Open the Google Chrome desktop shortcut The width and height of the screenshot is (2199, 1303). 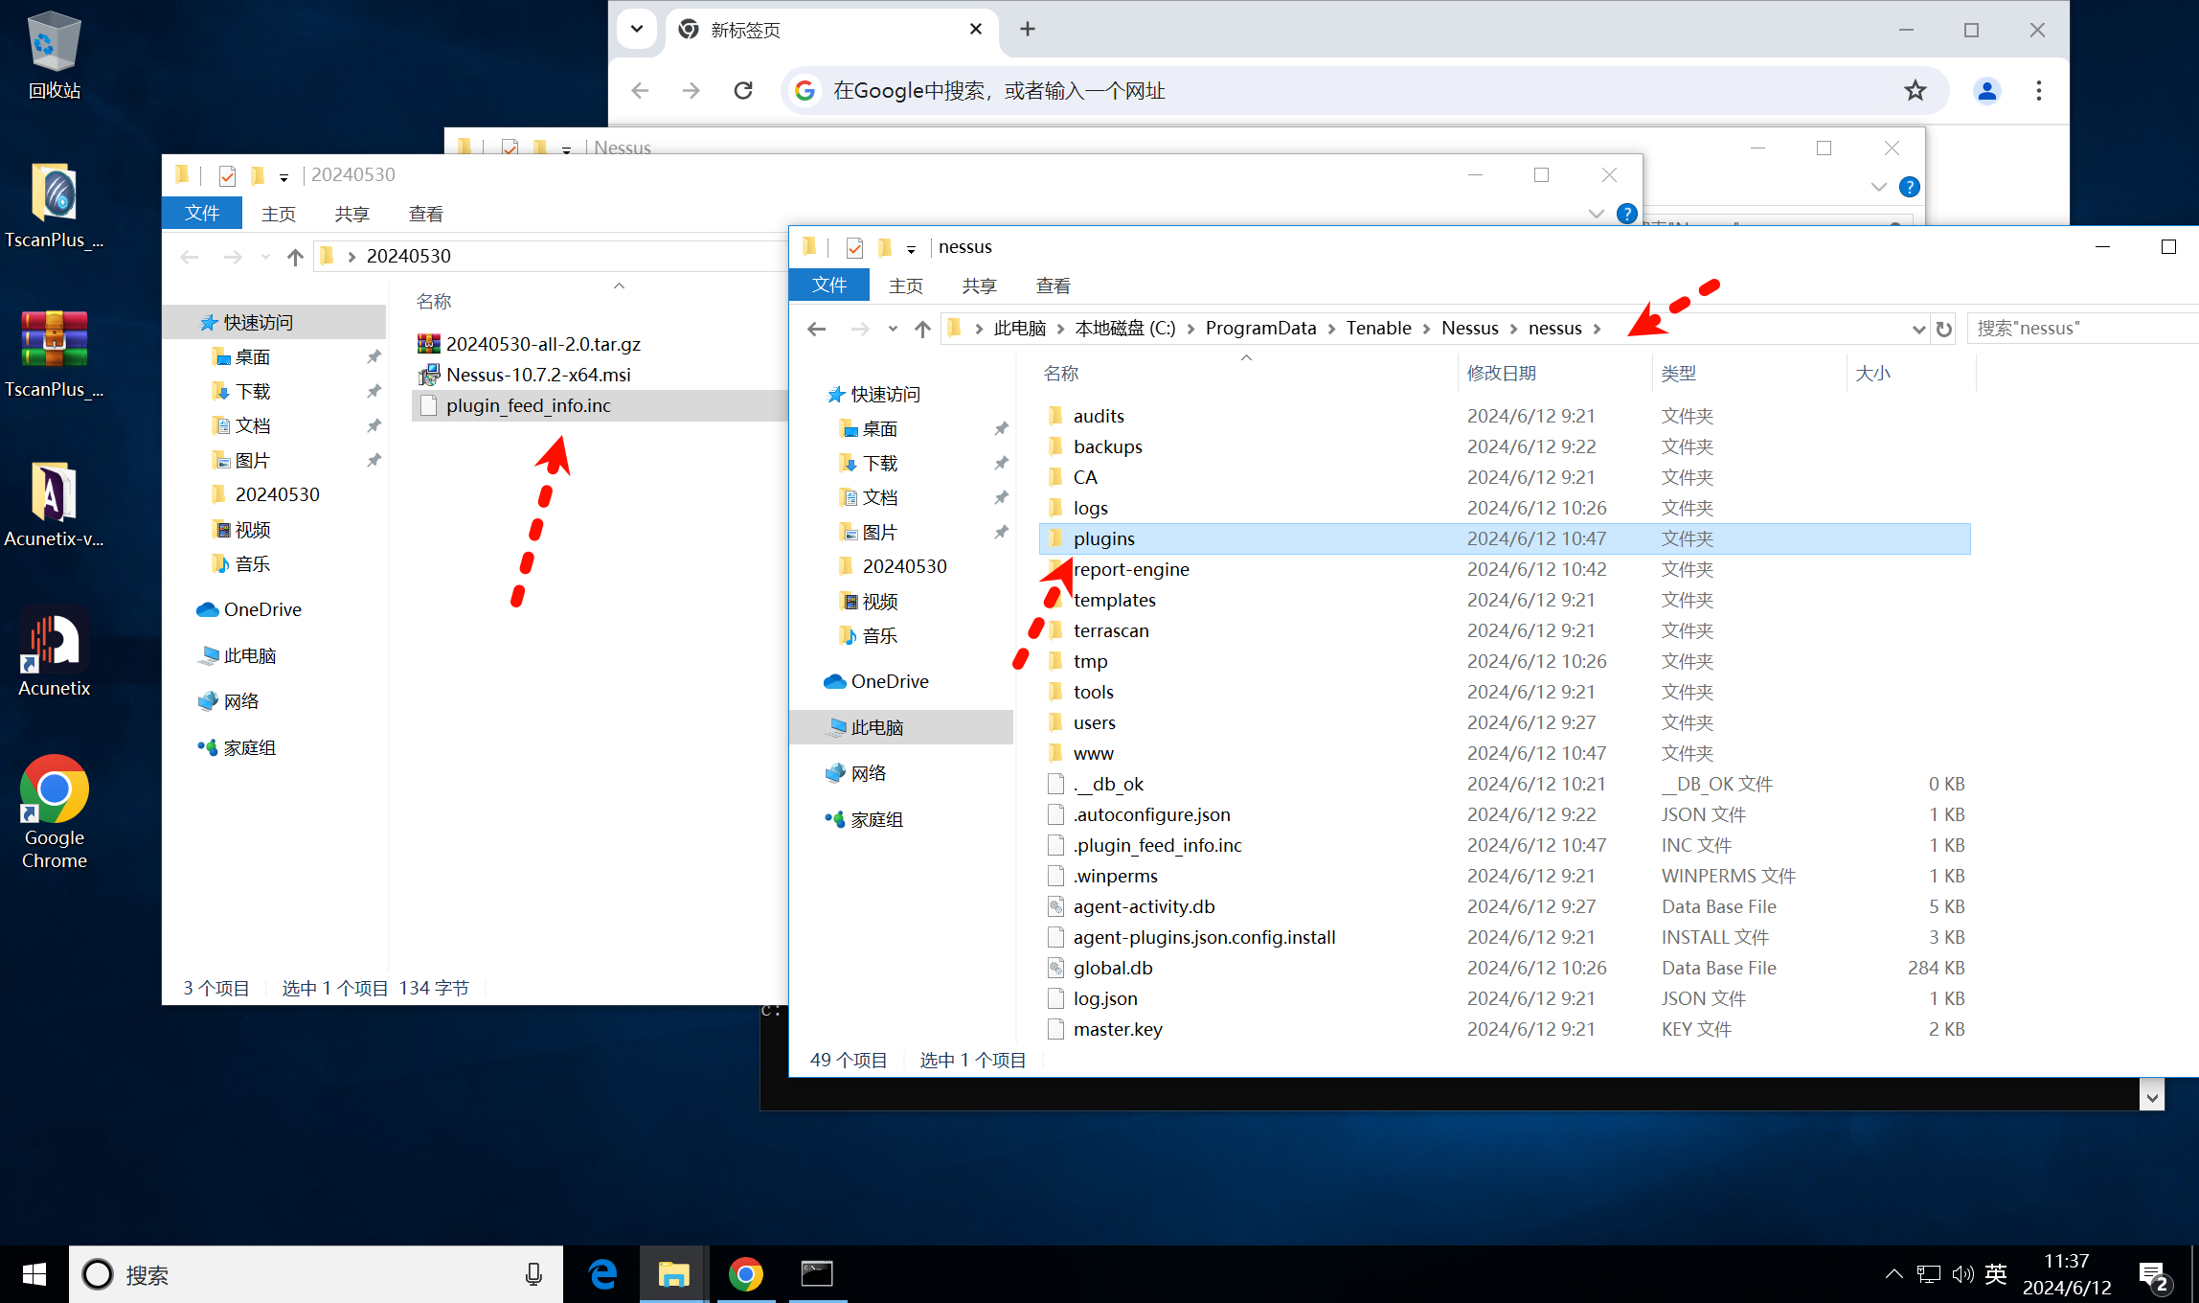pyautogui.click(x=54, y=812)
